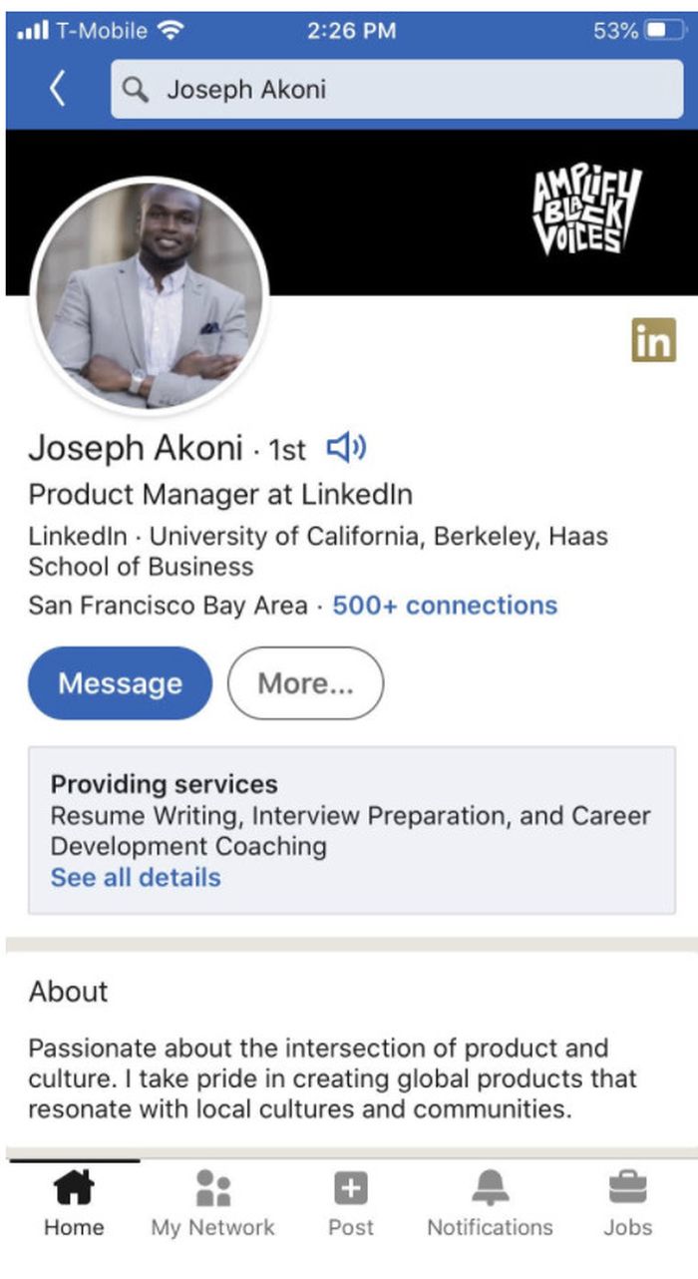Click the search magnifier icon
The image size is (698, 1279).
[x=136, y=90]
